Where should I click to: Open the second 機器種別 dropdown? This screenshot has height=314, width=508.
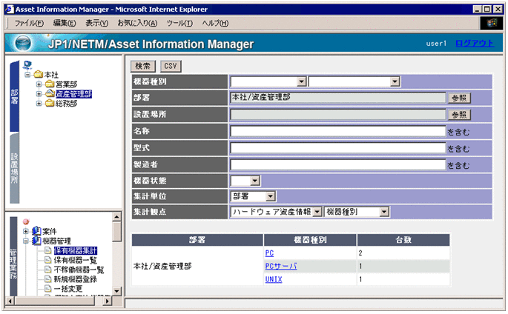tap(395, 81)
